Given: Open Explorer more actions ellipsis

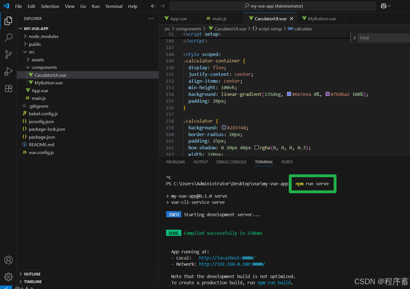Looking at the screenshot, I should [151, 19].
